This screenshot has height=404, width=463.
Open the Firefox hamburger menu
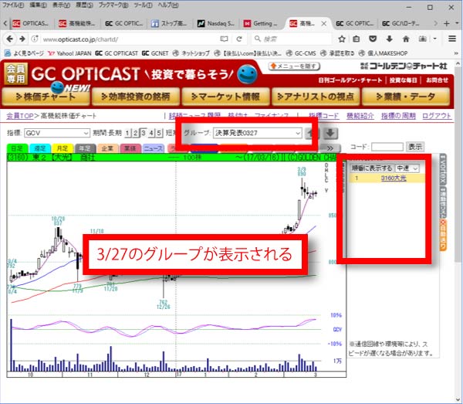[x=451, y=39]
